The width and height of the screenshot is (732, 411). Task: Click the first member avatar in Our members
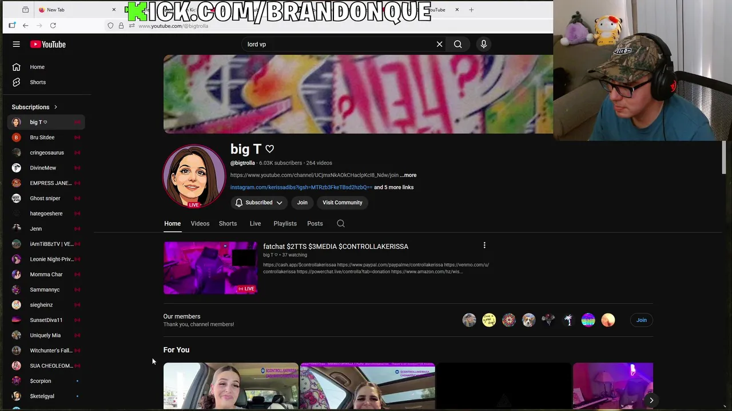coord(469,320)
